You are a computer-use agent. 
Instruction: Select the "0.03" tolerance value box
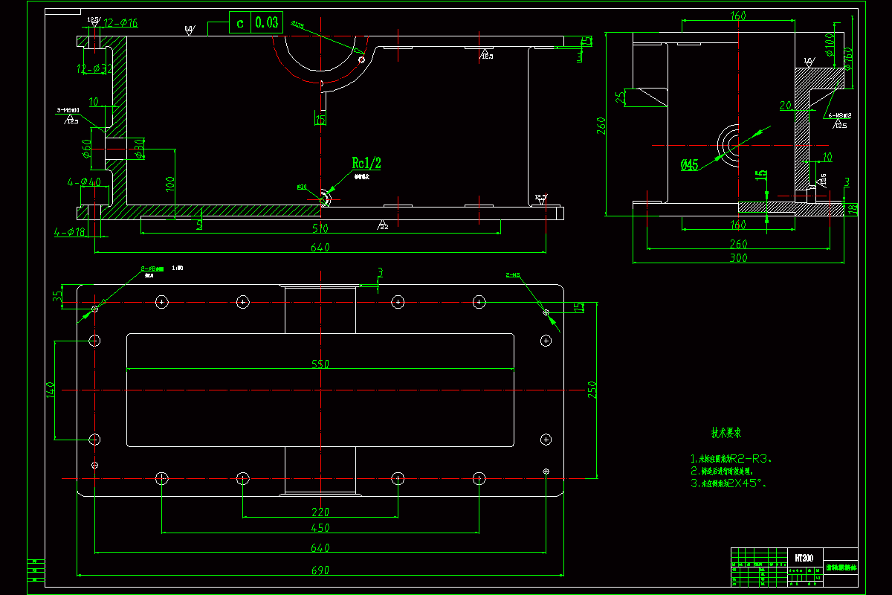(x=267, y=23)
